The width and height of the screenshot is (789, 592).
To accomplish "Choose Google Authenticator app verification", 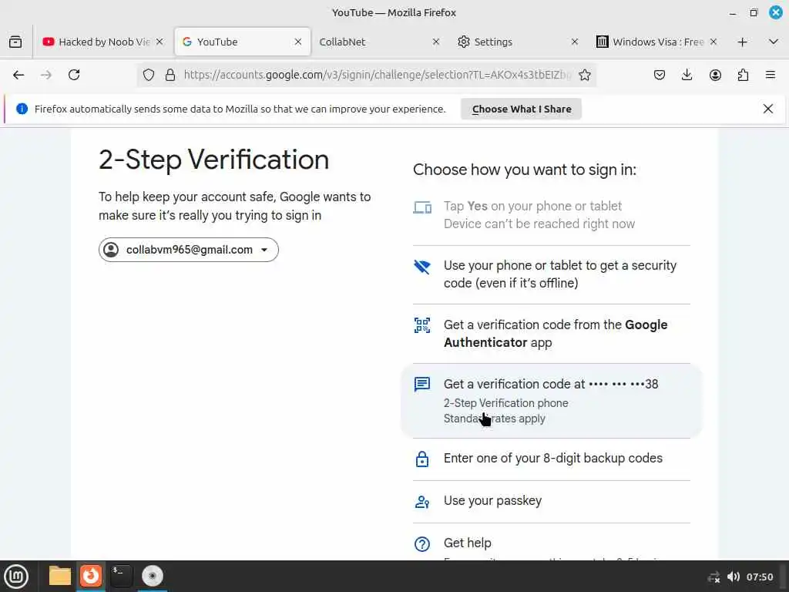I will coord(552,334).
